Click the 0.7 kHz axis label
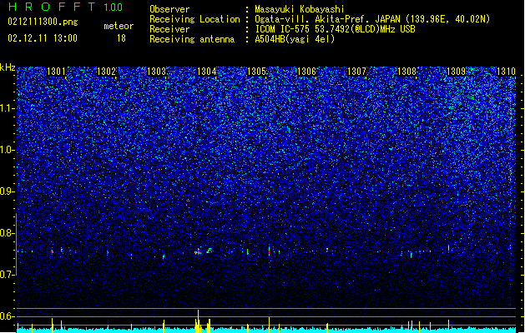Screen dimensions: 525x333 (x=8, y=275)
